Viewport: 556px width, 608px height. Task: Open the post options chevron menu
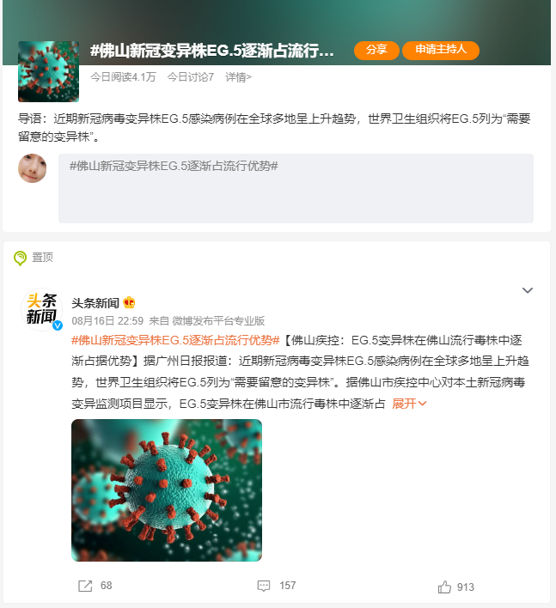click(x=528, y=290)
